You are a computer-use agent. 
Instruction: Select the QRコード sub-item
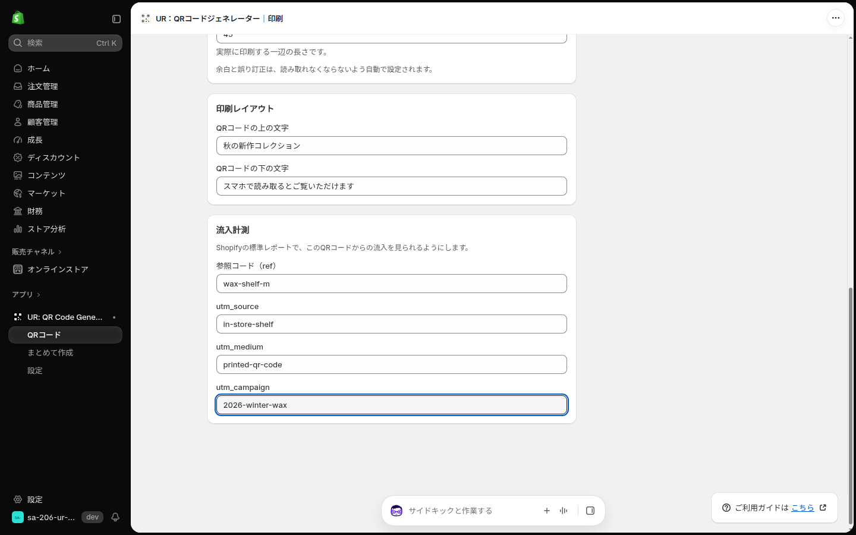click(65, 335)
